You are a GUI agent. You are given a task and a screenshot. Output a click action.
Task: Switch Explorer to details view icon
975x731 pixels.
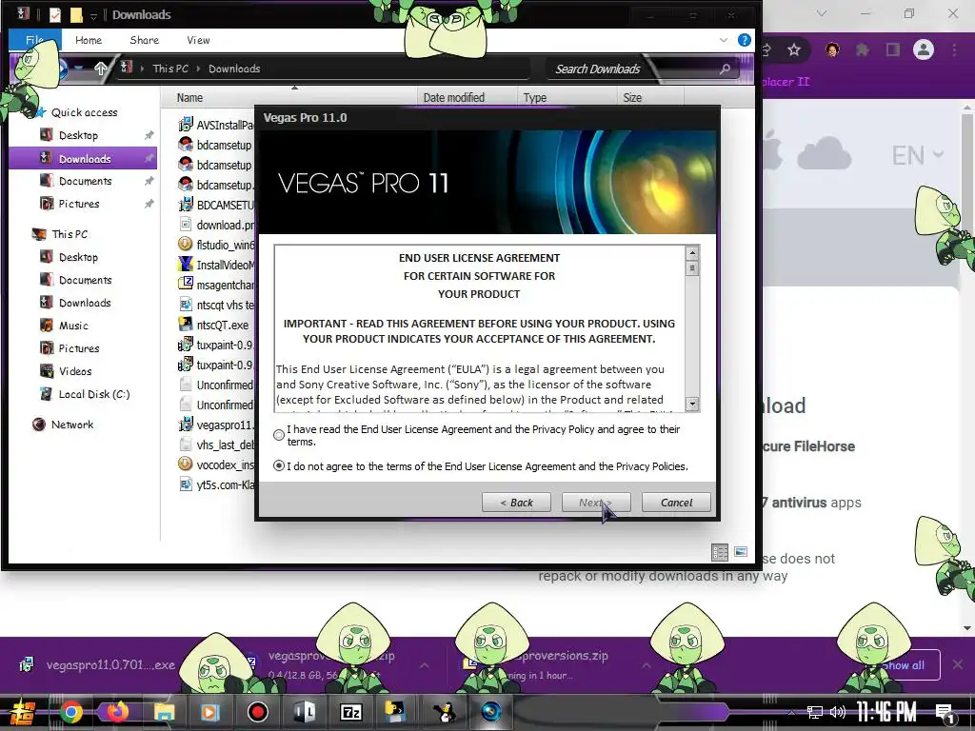point(720,552)
